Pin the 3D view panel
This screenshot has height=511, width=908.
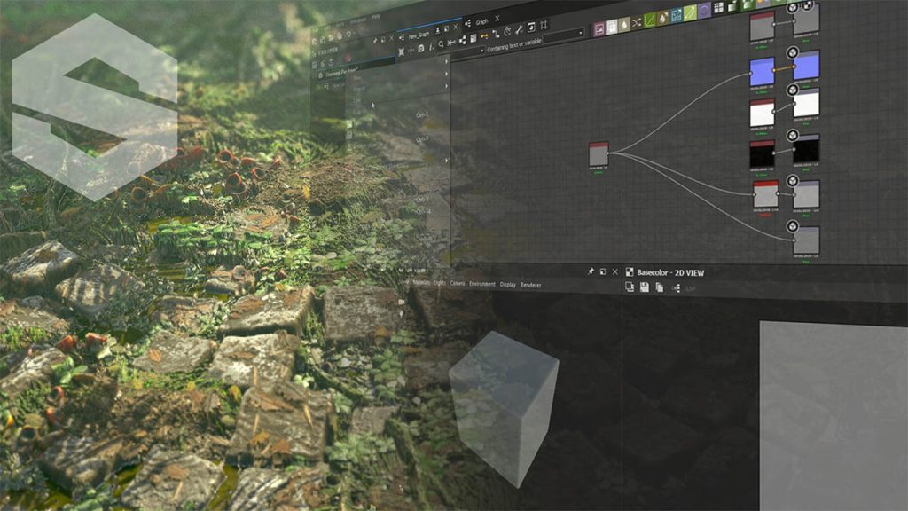(x=591, y=271)
